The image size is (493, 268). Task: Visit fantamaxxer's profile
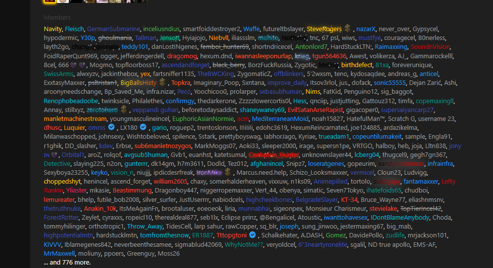[x=421, y=182]
